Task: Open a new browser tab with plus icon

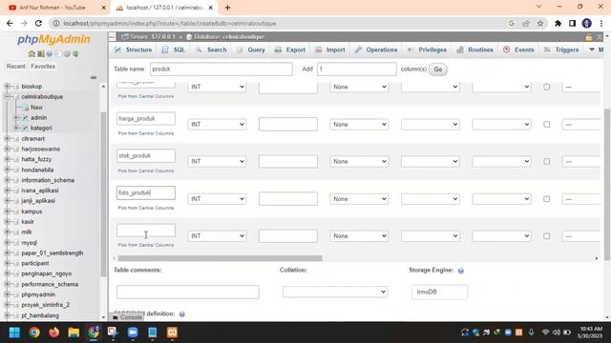Action: click(227, 8)
